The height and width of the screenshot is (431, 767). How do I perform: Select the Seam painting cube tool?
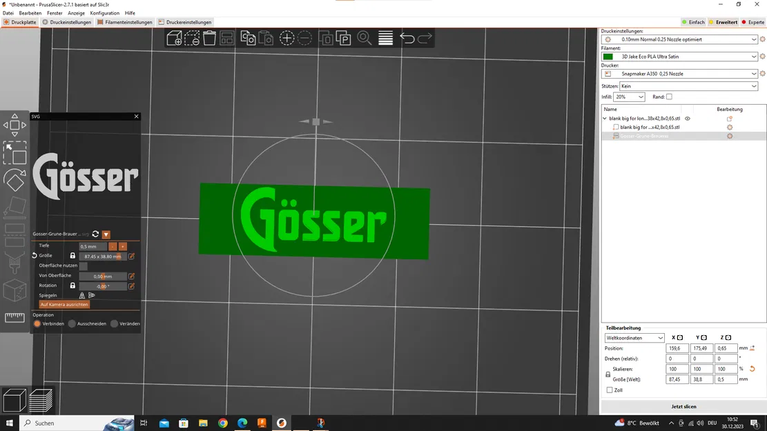[14, 291]
